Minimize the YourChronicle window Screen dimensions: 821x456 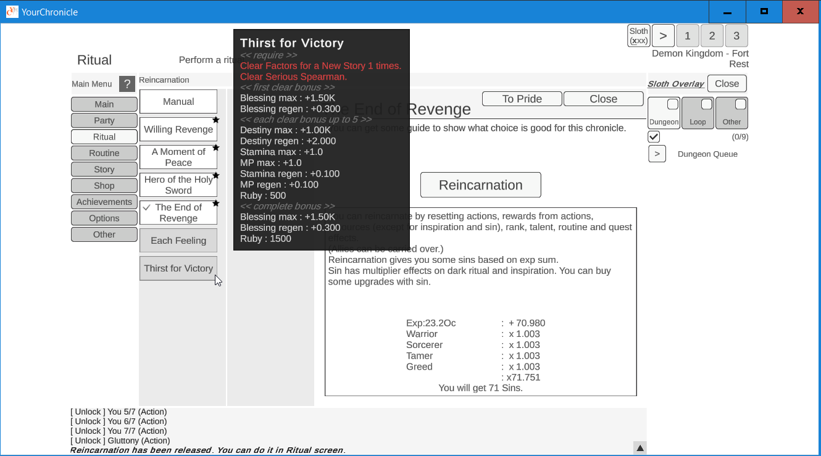click(727, 12)
